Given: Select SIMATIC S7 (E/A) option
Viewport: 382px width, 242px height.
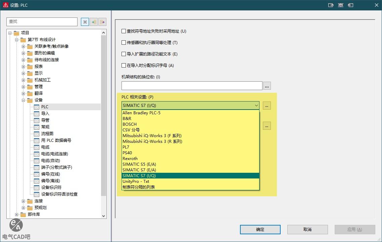Looking at the screenshot, I should point(190,170).
